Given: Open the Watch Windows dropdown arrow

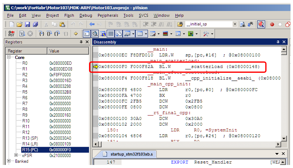Looking at the screenshot, I should tap(133, 34).
